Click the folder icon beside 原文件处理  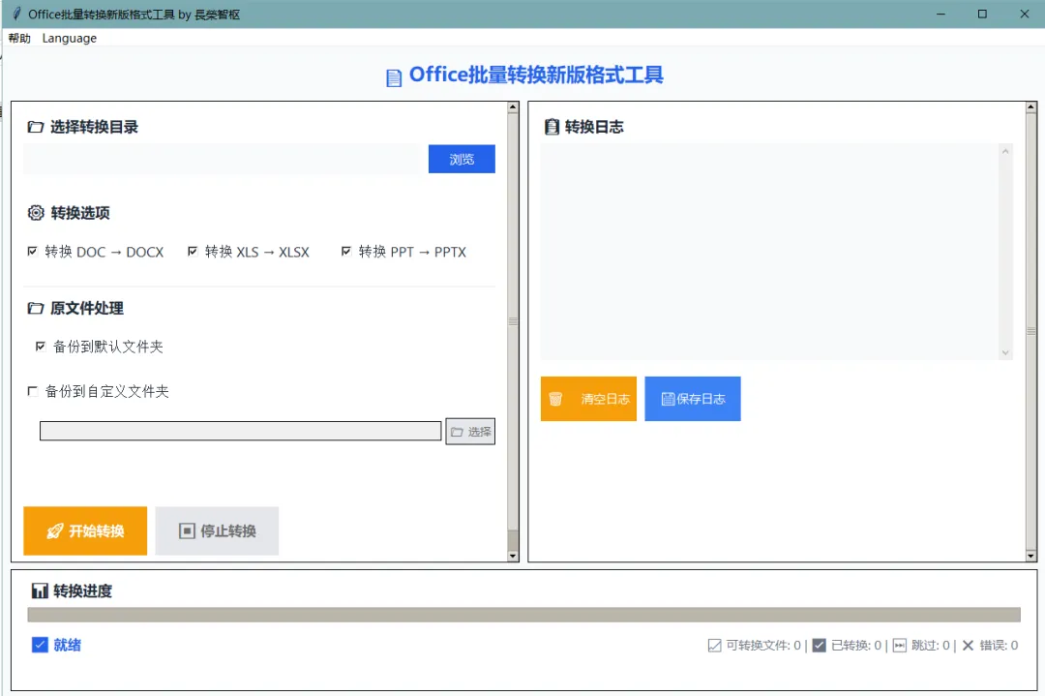36,308
